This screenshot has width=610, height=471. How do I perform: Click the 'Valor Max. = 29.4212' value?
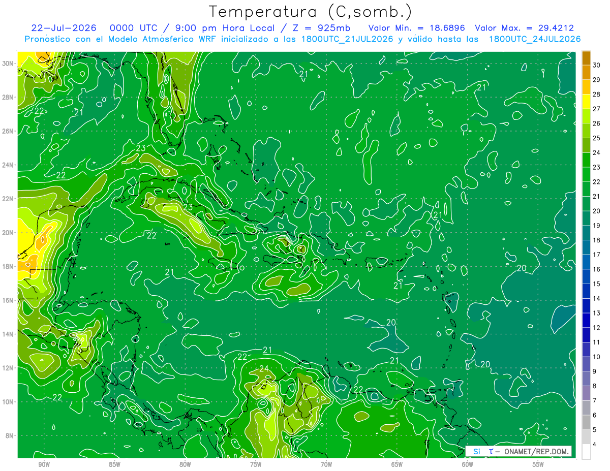click(x=524, y=28)
